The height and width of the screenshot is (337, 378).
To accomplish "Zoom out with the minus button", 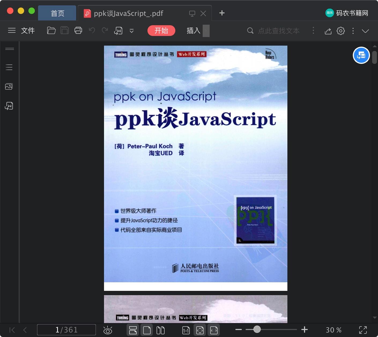I will pyautogui.click(x=239, y=329).
